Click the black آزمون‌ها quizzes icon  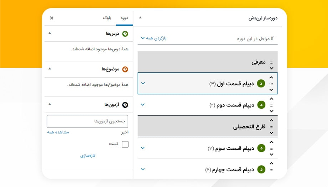point(125,105)
